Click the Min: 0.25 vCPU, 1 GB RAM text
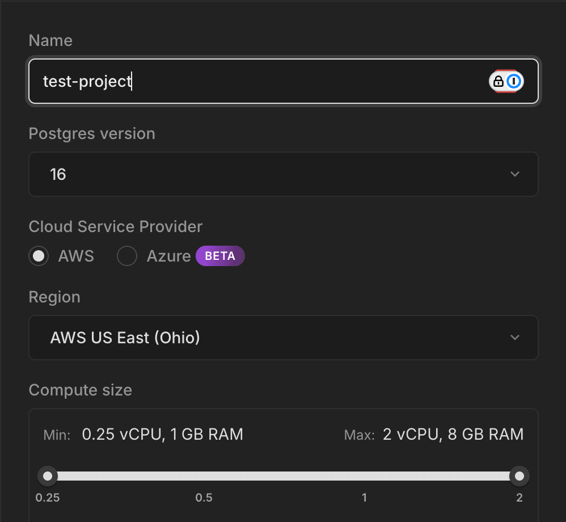The height and width of the screenshot is (522, 566). coord(143,435)
